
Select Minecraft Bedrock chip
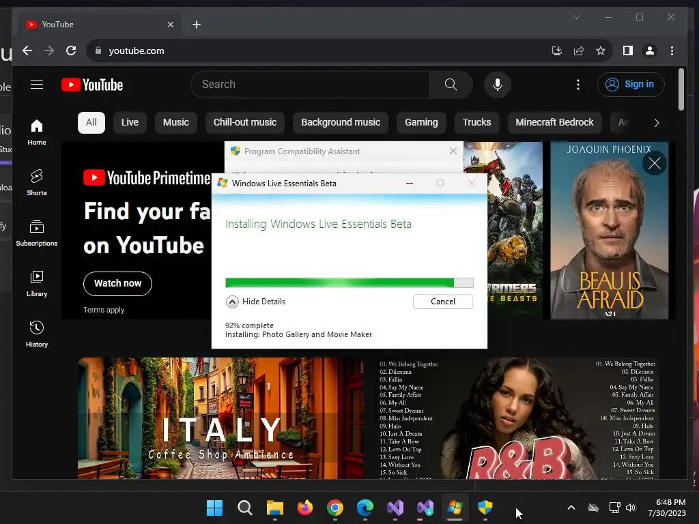(554, 123)
